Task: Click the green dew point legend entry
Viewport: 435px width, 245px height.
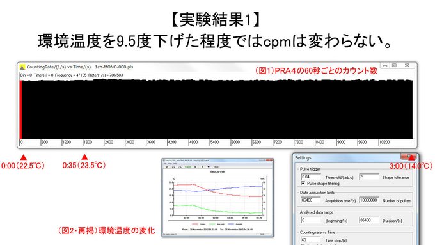Action: [x=217, y=224]
